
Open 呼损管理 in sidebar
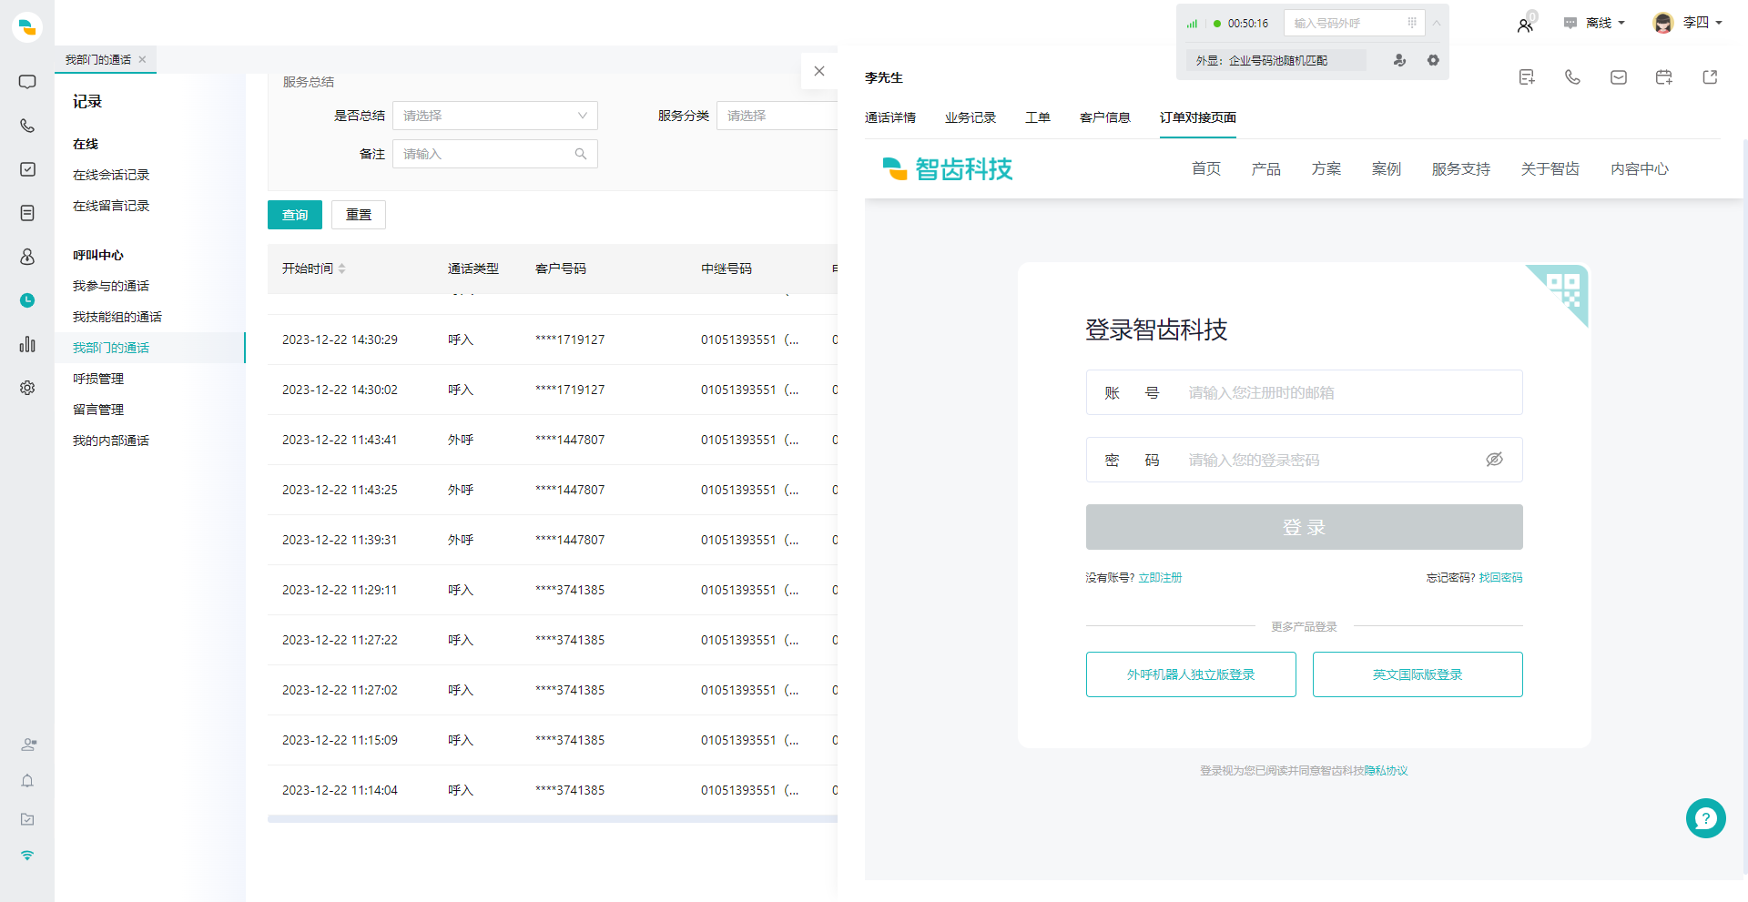click(98, 379)
